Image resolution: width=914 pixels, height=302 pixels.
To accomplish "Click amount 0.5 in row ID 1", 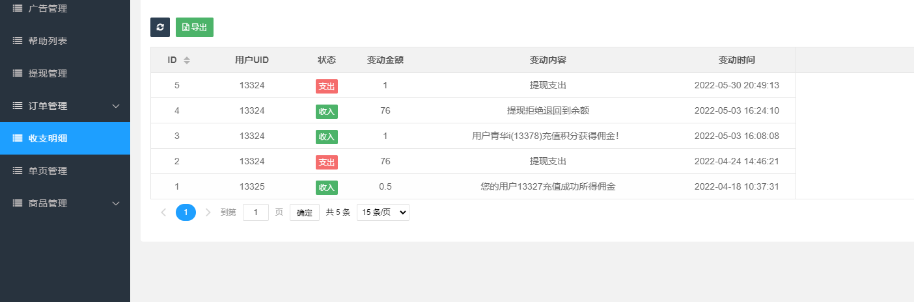I will coord(385,186).
